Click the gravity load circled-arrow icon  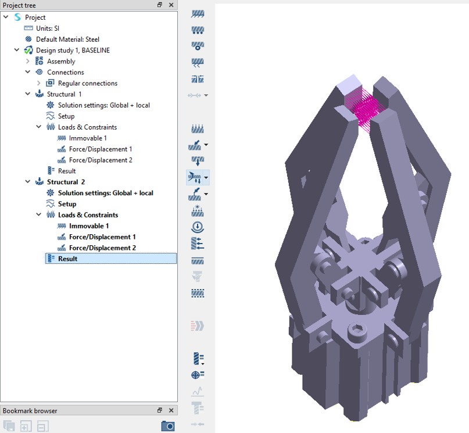[x=198, y=227]
